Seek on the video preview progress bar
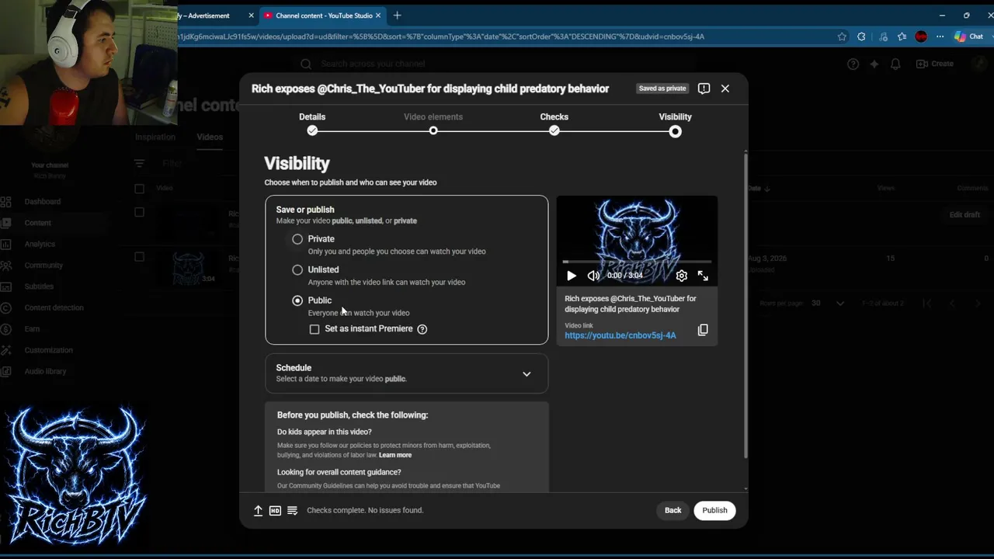This screenshot has width=994, height=559. click(x=637, y=262)
